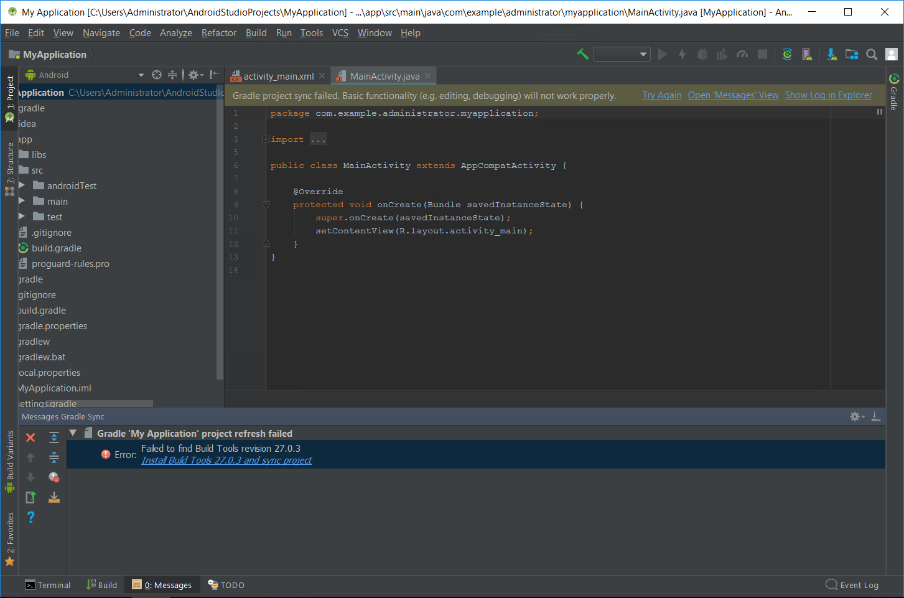Click the Apply Changes lightning icon
The image size is (904, 598).
(682, 54)
